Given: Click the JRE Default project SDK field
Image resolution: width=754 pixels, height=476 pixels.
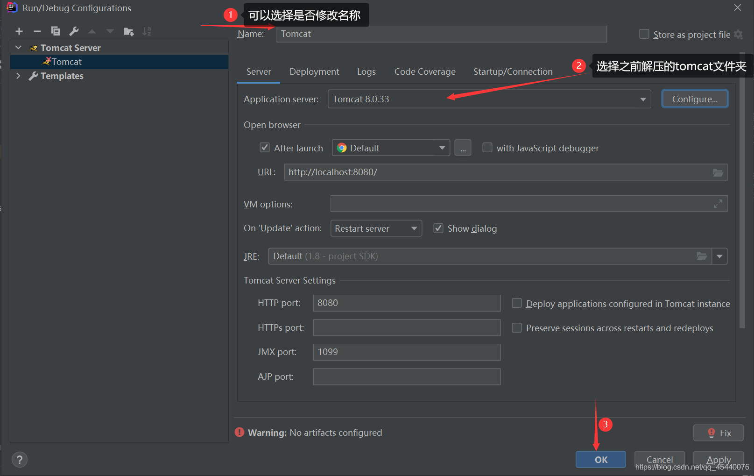Looking at the screenshot, I should click(x=490, y=256).
